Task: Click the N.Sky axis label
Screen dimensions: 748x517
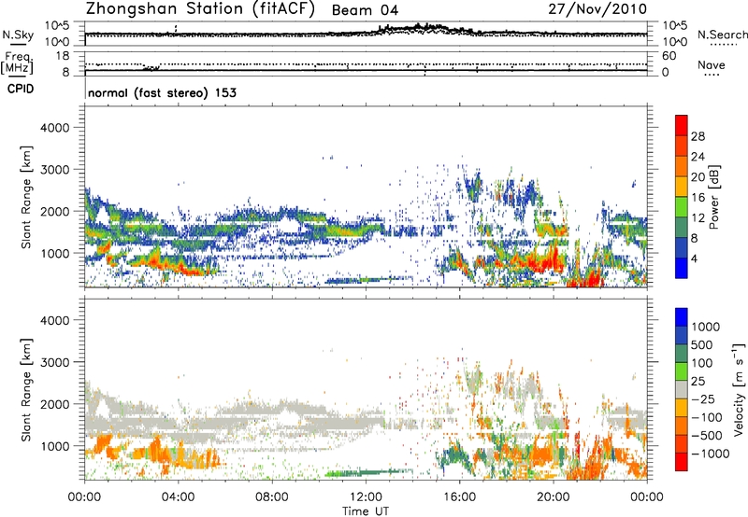Action: point(18,35)
